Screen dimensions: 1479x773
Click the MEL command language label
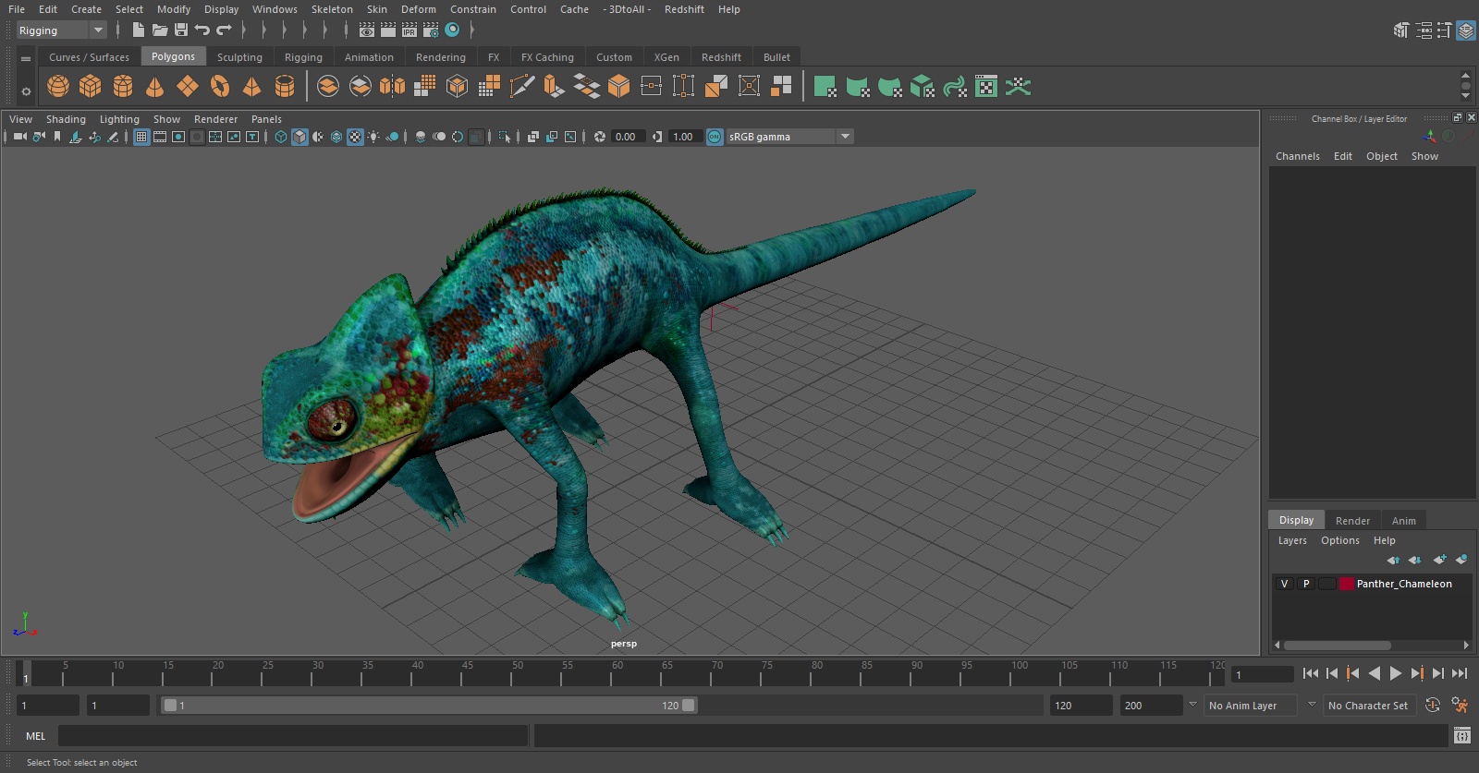(x=35, y=736)
